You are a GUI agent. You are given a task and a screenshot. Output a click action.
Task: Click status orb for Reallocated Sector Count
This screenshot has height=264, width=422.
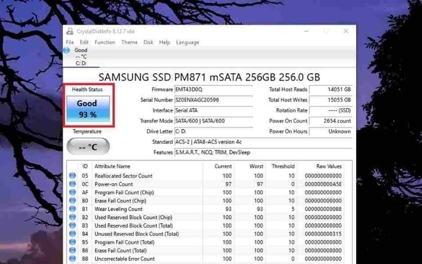tap(72, 176)
